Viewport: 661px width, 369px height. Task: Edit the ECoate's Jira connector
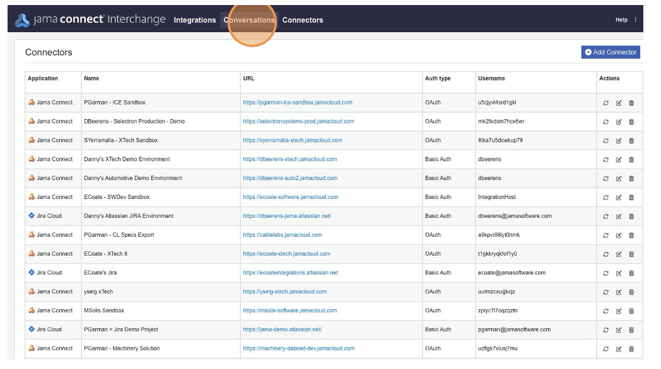click(x=618, y=273)
